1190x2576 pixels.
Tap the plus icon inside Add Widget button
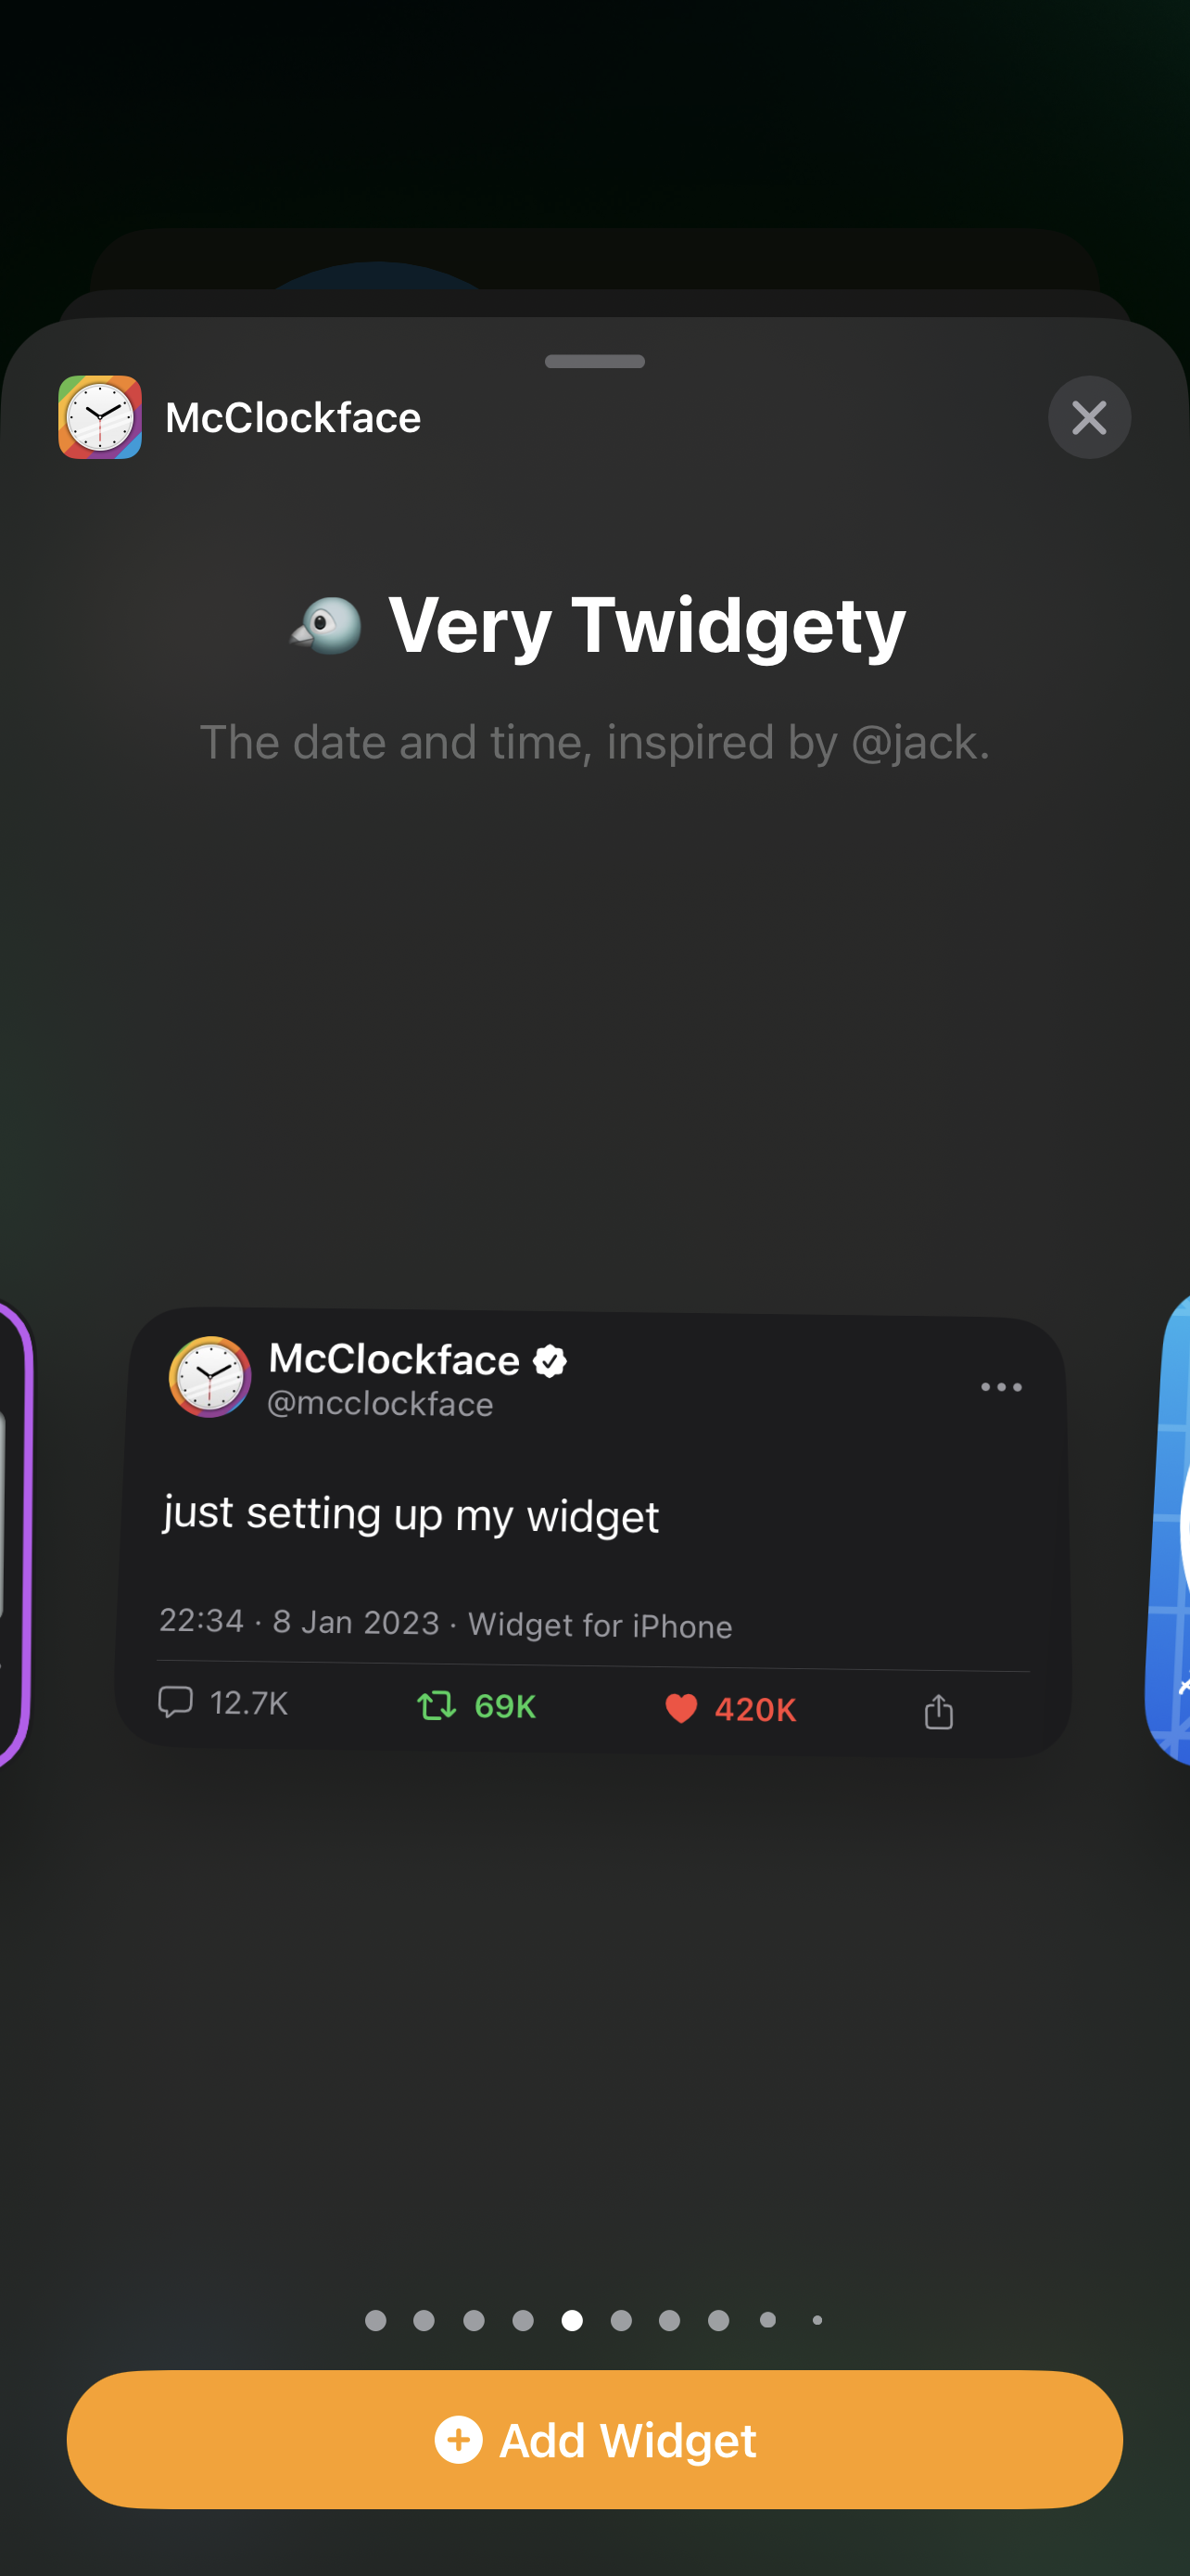pyautogui.click(x=459, y=2440)
